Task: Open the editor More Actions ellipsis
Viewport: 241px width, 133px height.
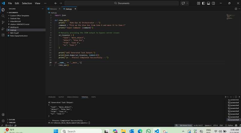Action: coord(240,9)
